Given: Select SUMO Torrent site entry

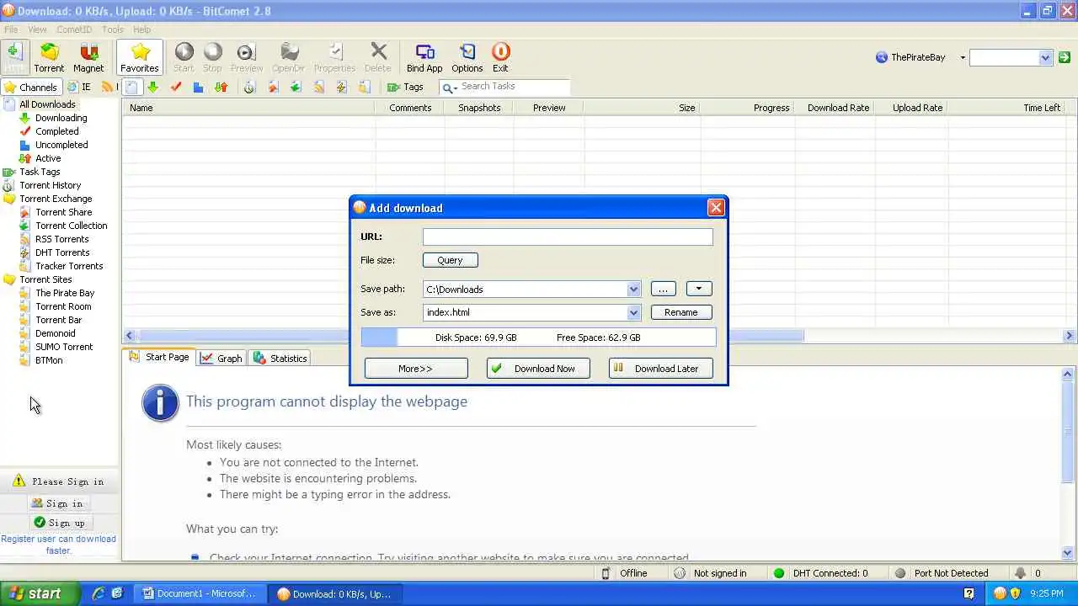Looking at the screenshot, I should 64,347.
